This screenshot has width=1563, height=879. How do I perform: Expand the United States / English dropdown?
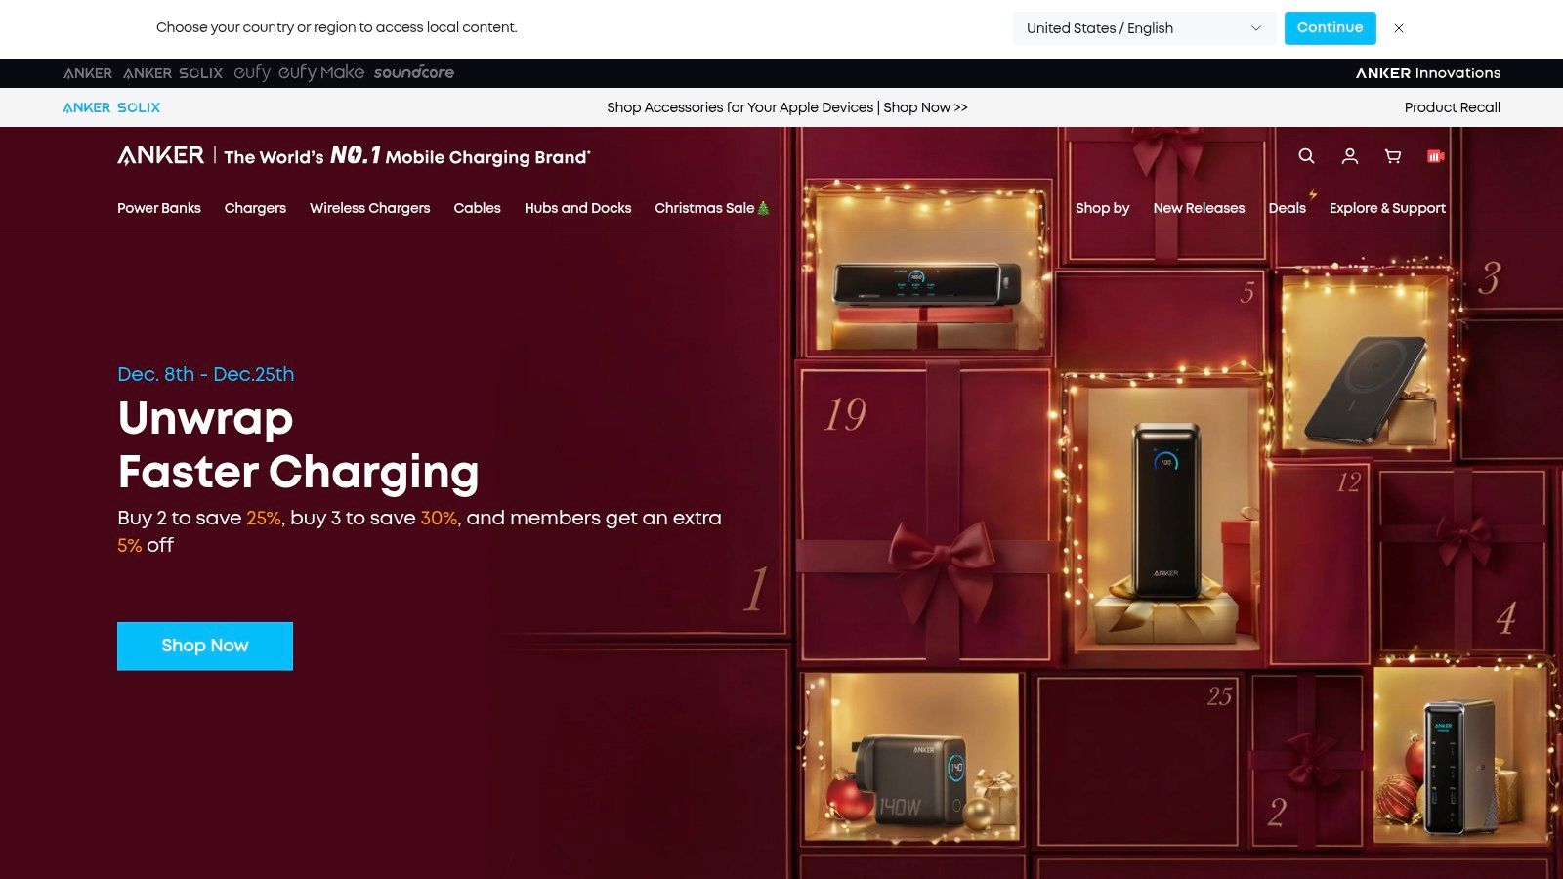[x=1144, y=28]
